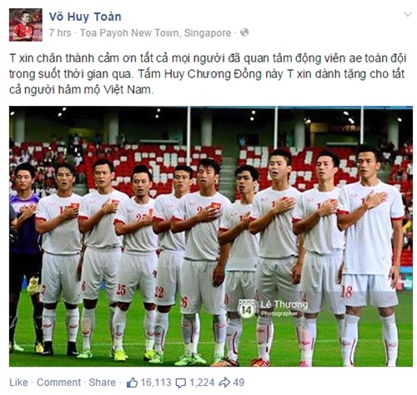Viewport: 417px width, 395px height.
Task: Click the share arrow icon
Action: [x=224, y=382]
